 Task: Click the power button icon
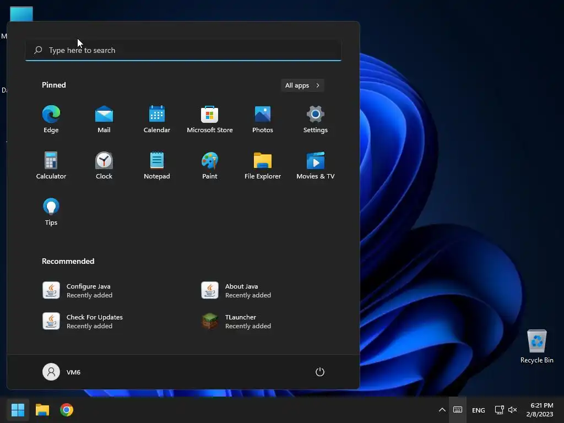[320, 372]
